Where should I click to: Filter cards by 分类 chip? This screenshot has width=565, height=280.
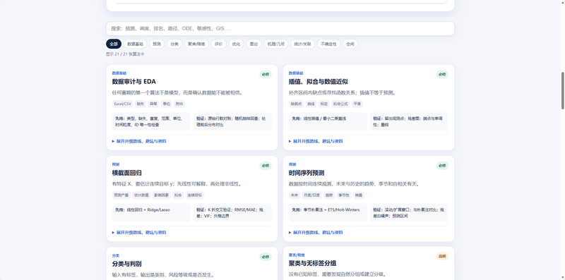click(174, 44)
